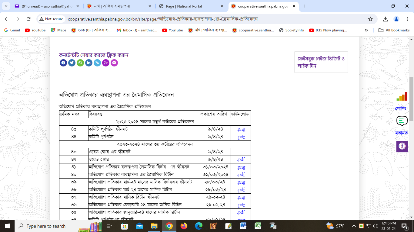Viewport: 414px width, 232px height.
Task: Click the LinkedIn share icon
Action: point(88,63)
